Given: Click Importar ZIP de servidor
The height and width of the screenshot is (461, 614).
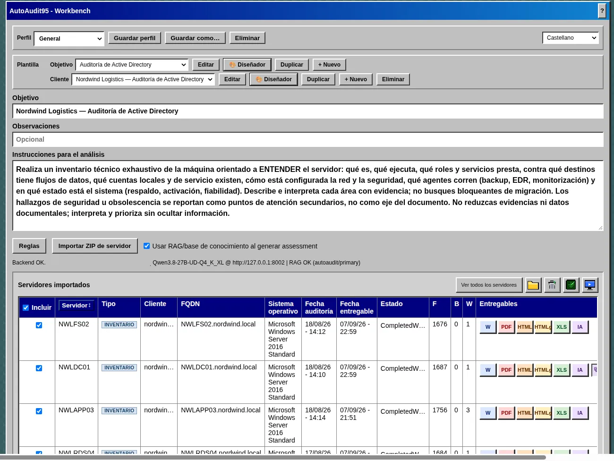Looking at the screenshot, I should [94, 246].
